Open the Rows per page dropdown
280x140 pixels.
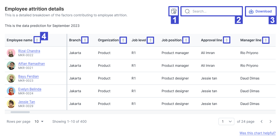coord(39,121)
